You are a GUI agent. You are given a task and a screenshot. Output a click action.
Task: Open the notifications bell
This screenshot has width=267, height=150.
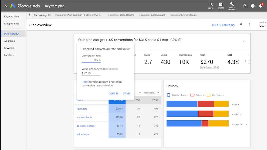pos(261,6)
